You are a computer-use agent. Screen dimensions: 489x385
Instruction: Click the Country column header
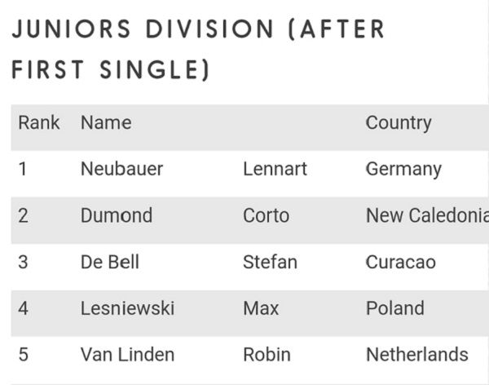coord(399,123)
